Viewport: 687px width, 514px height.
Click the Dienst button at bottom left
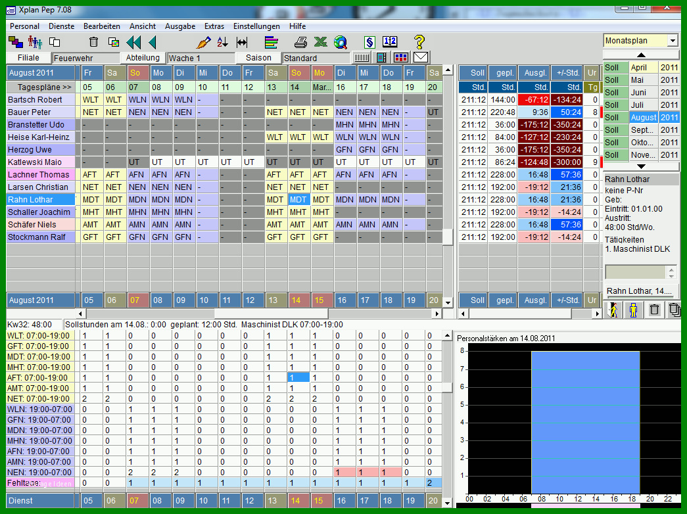pos(40,500)
